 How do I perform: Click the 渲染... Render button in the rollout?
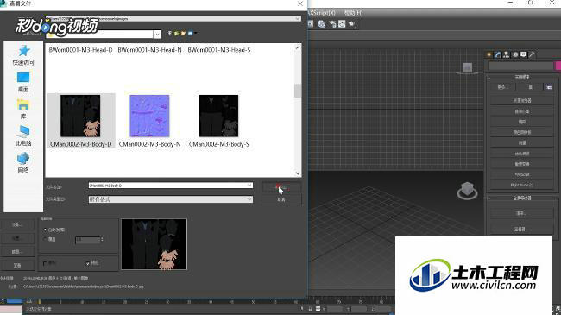coord(521,213)
